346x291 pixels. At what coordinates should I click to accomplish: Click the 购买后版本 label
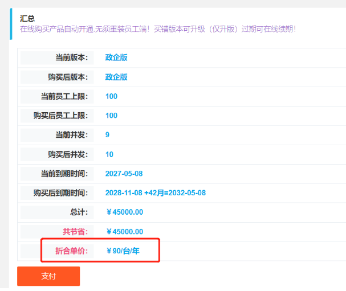click(68, 77)
